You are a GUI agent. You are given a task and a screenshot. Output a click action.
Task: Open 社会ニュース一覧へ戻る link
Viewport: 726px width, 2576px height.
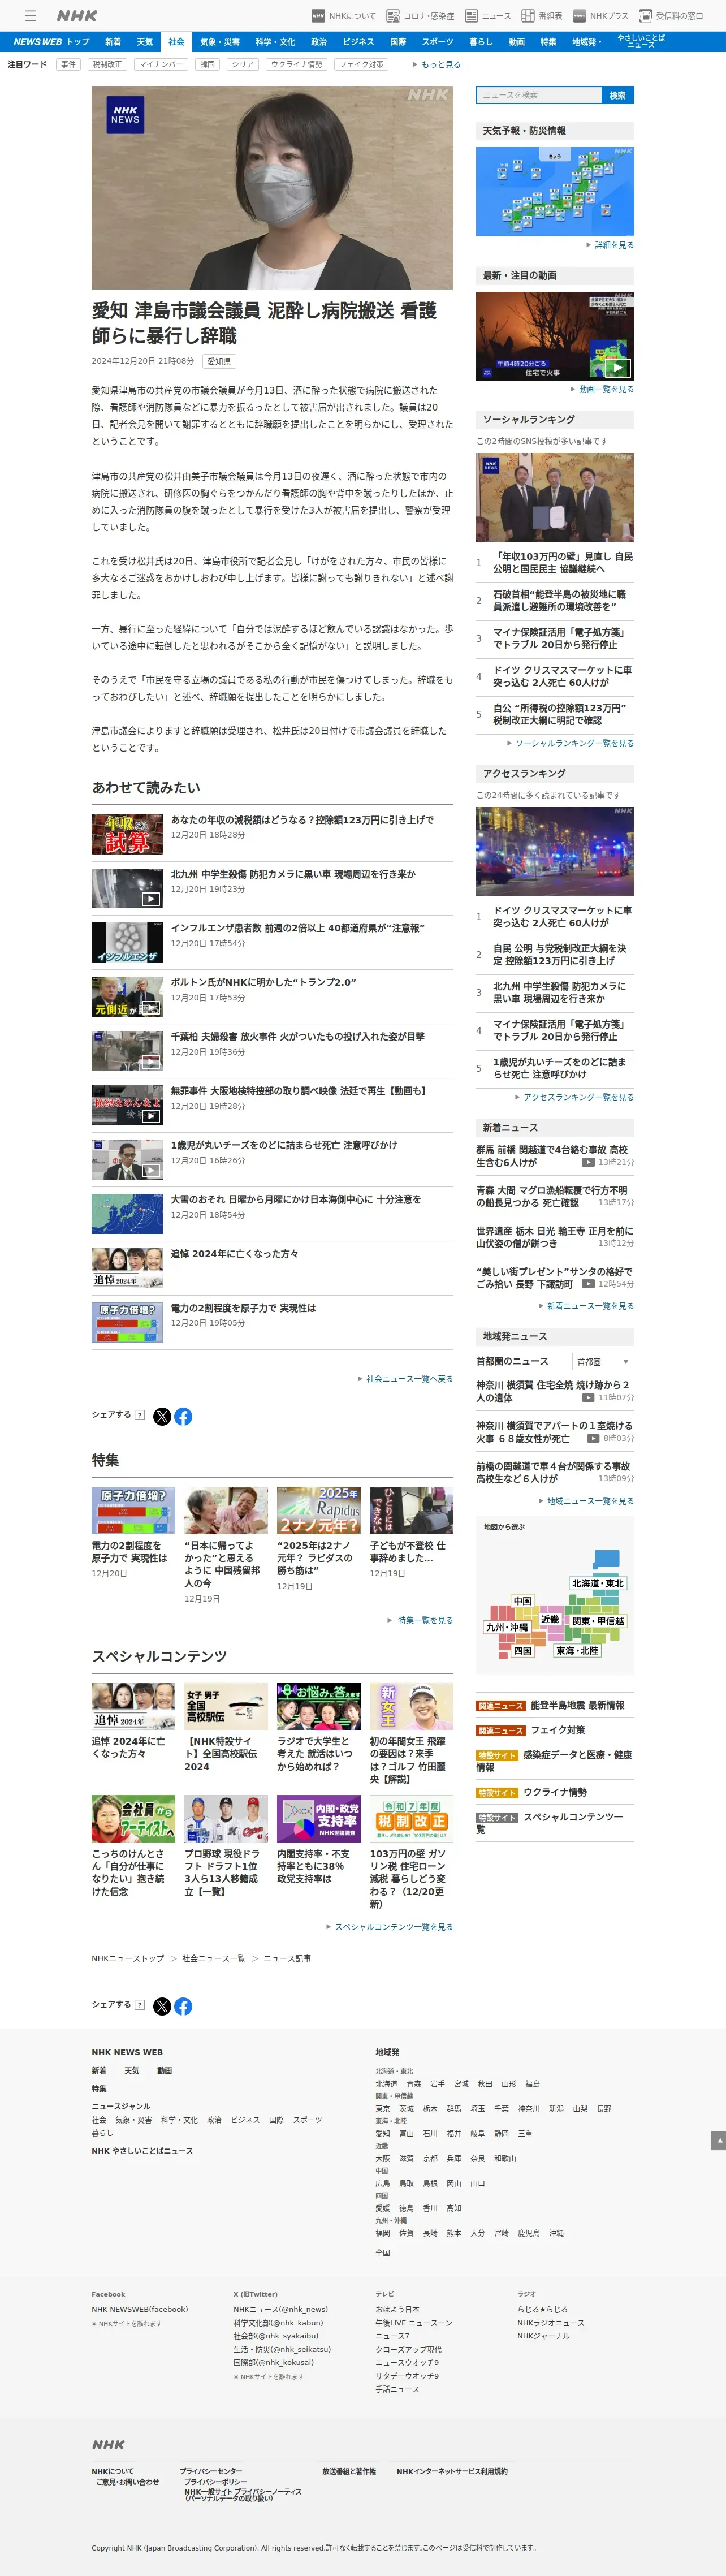[x=406, y=1379]
